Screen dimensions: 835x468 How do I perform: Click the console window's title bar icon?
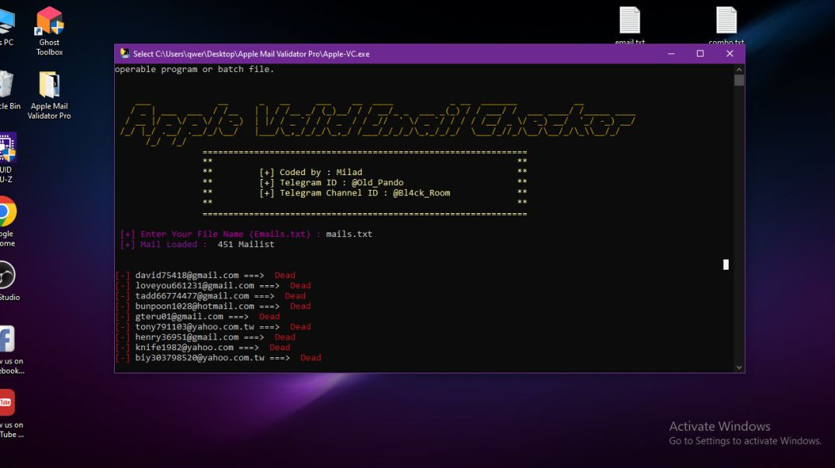(125, 53)
